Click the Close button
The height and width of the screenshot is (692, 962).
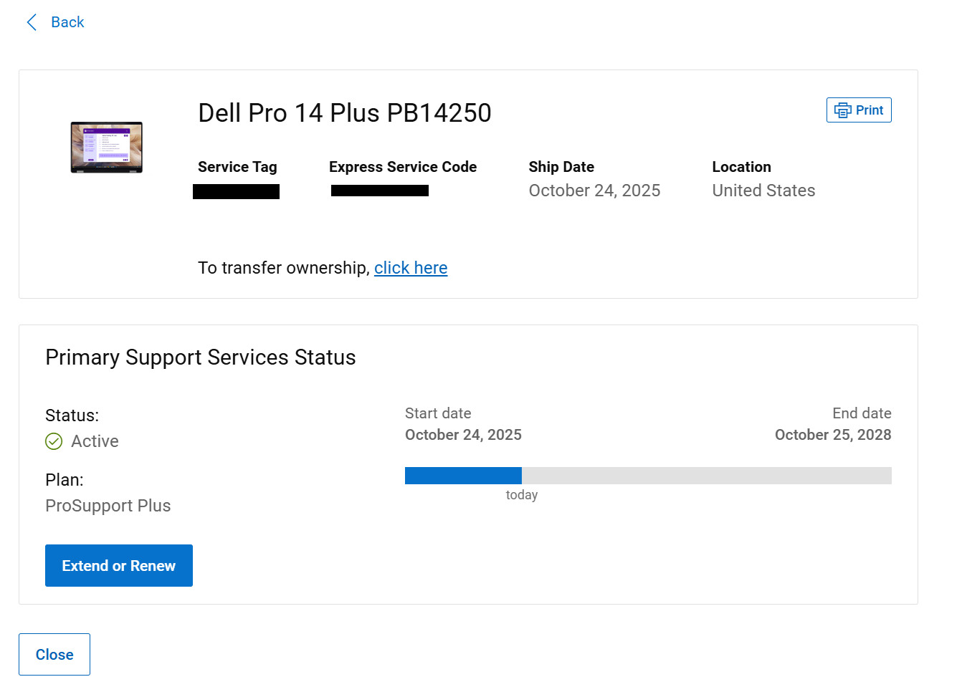click(54, 655)
